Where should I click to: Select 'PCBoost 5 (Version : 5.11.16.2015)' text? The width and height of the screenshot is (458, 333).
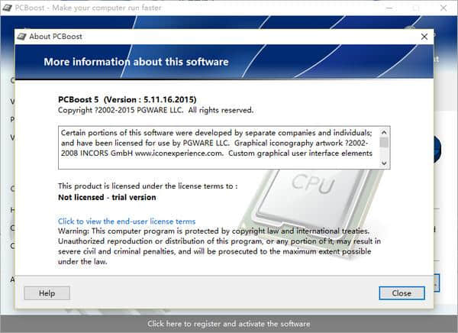pyautogui.click(x=127, y=100)
